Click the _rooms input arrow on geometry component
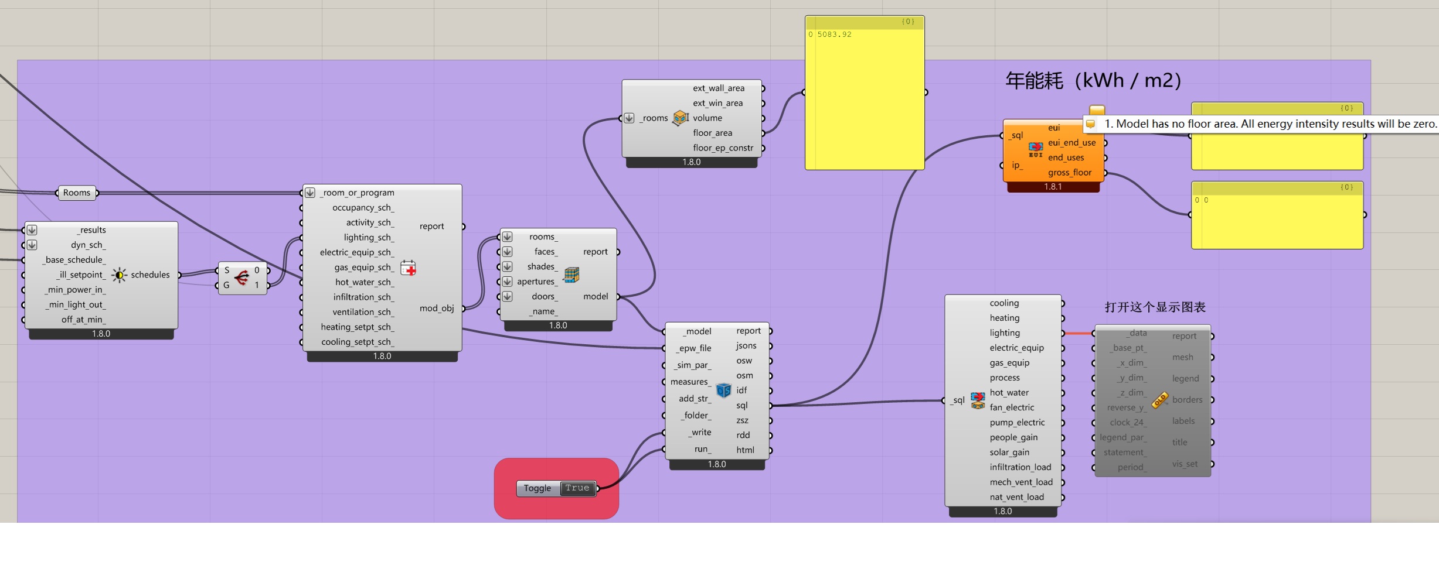The width and height of the screenshot is (1439, 562). [x=629, y=118]
